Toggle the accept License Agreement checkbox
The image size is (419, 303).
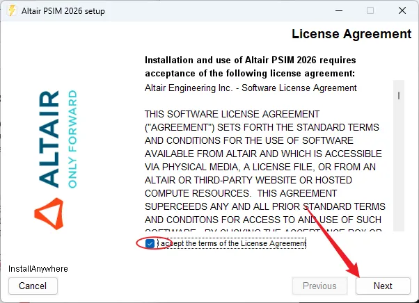pyautogui.click(x=150, y=243)
